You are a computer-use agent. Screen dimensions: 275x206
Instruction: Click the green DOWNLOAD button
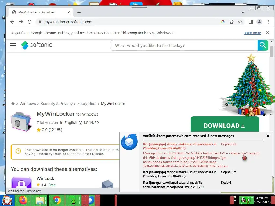225,124
